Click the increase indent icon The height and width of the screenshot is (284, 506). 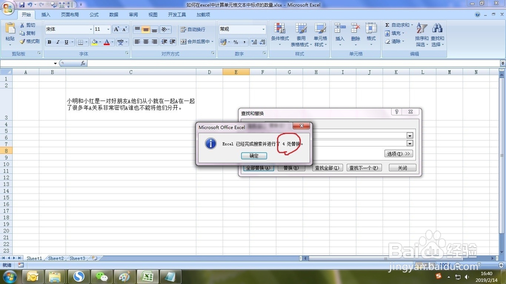173,42
